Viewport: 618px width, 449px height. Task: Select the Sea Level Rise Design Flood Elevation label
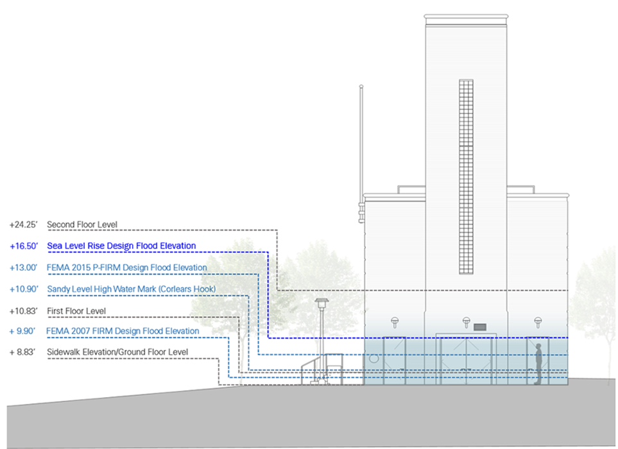[x=121, y=246]
